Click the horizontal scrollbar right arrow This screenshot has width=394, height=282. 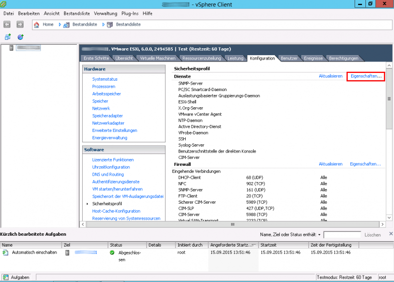(x=382, y=224)
